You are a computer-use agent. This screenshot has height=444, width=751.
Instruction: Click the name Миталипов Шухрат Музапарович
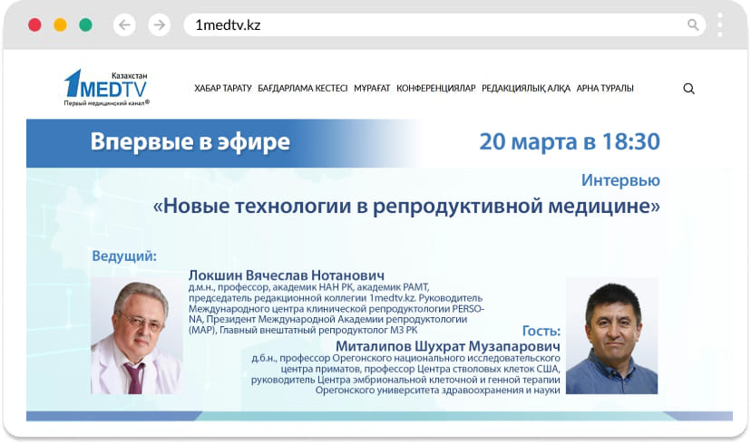[x=448, y=346]
